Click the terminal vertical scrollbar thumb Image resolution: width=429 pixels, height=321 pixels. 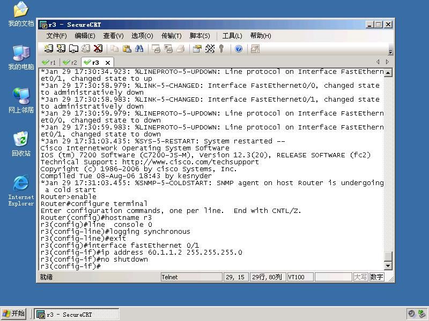click(x=388, y=256)
